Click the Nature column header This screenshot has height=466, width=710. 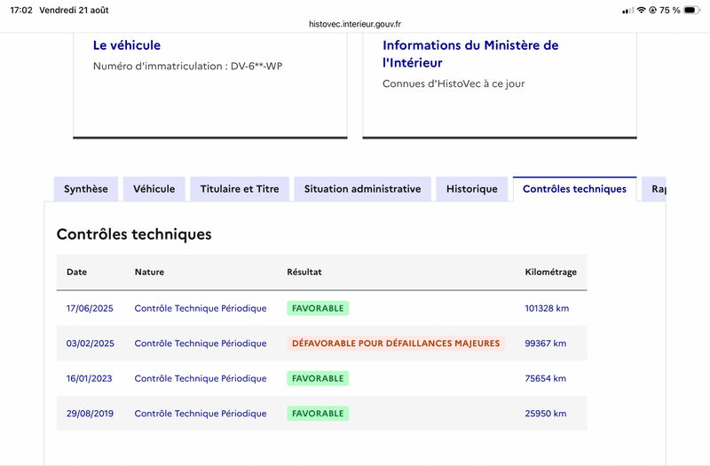(x=149, y=272)
